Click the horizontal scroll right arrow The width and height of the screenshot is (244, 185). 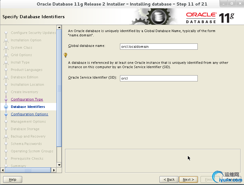54,170
